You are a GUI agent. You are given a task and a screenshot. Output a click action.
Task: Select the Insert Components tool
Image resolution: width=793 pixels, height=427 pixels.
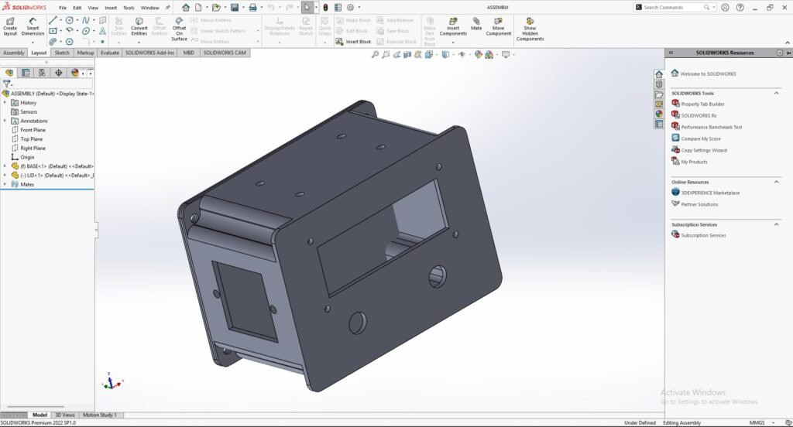[453, 26]
